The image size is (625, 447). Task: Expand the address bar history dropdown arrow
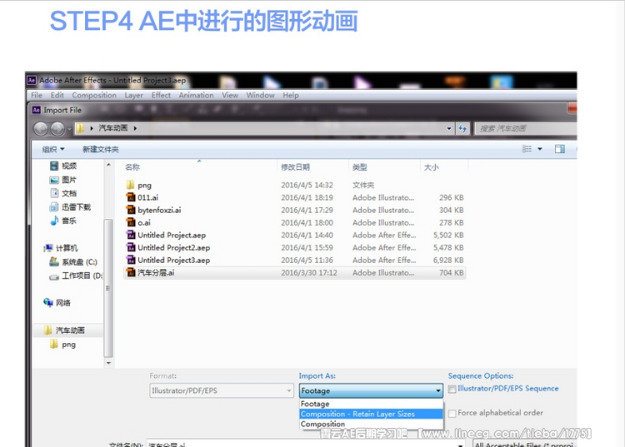pyautogui.click(x=449, y=128)
